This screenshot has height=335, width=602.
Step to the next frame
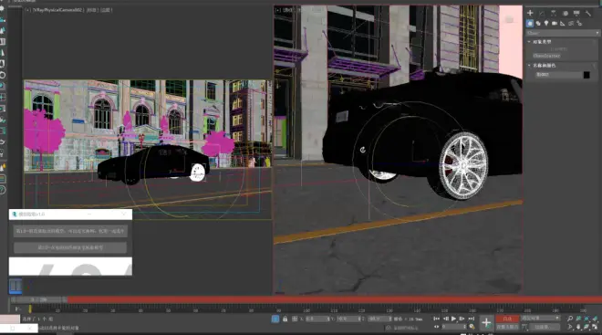point(462,319)
